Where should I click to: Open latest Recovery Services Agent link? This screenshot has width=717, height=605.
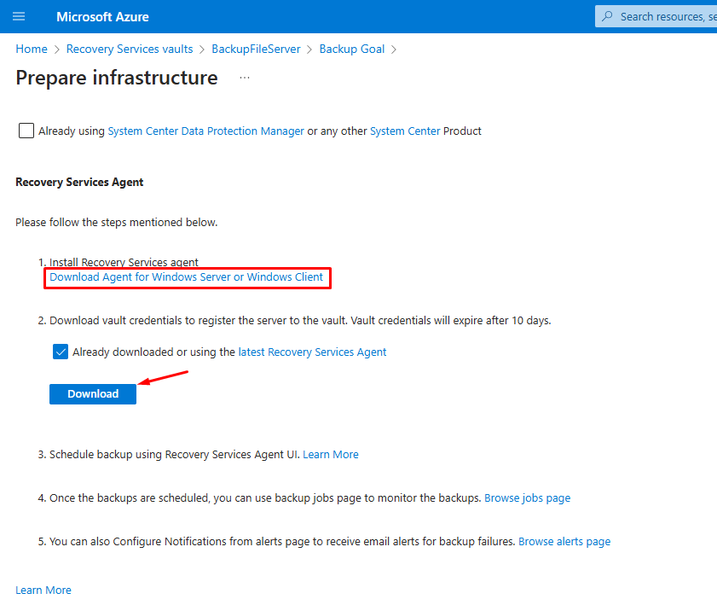(x=312, y=352)
